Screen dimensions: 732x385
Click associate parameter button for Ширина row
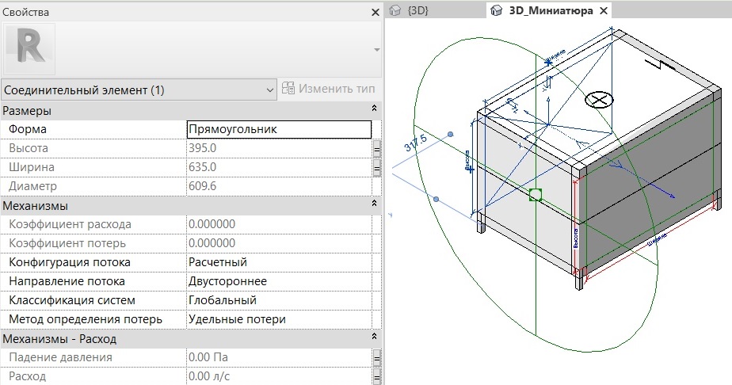(377, 167)
